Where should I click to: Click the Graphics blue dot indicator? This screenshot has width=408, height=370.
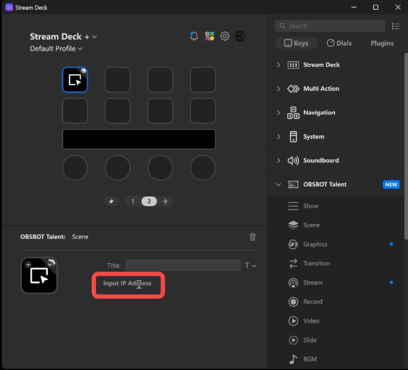[391, 244]
